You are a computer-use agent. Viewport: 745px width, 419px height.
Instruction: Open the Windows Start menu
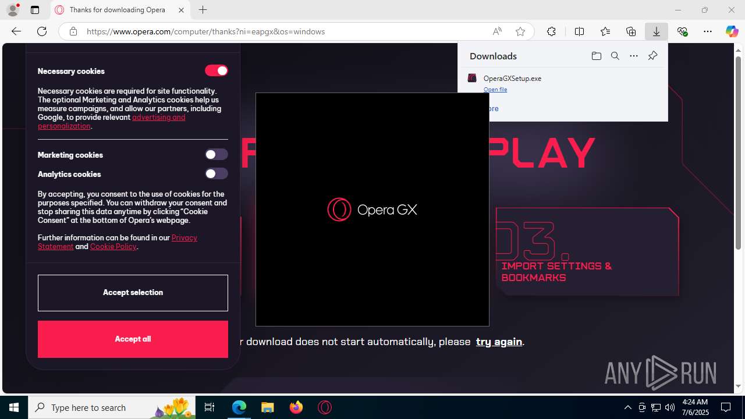(14, 407)
